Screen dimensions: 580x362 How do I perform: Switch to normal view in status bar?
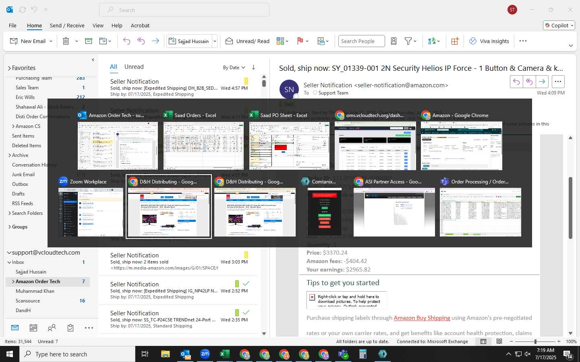[x=483, y=341]
